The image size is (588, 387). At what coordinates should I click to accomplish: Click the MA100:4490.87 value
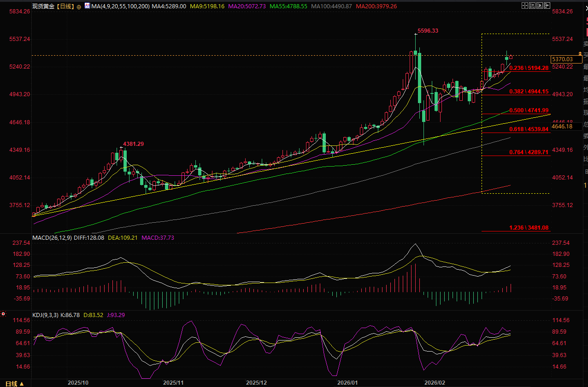[331, 6]
